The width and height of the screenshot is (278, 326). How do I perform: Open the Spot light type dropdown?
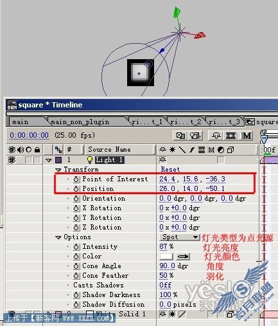pyautogui.click(x=179, y=237)
